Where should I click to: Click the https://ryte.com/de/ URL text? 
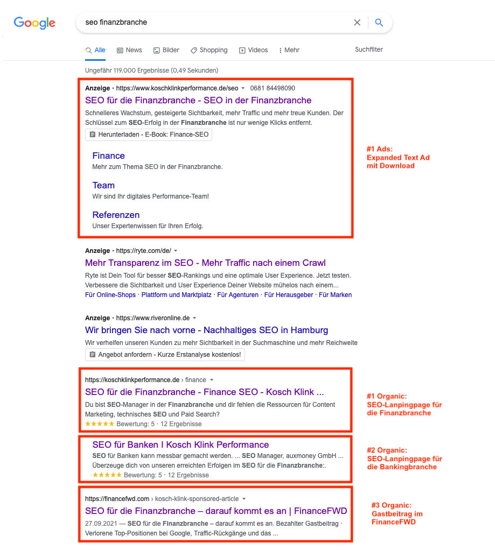(x=144, y=251)
